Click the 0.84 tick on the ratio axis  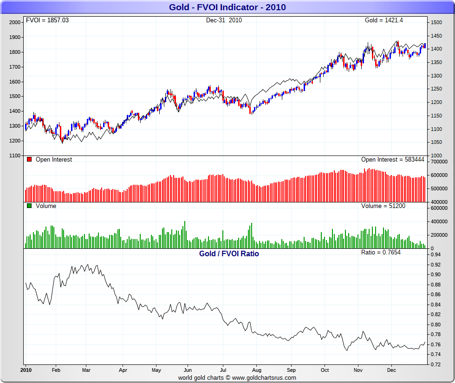436,305
